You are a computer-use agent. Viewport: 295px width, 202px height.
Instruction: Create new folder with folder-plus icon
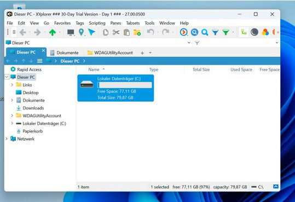(x=137, y=32)
